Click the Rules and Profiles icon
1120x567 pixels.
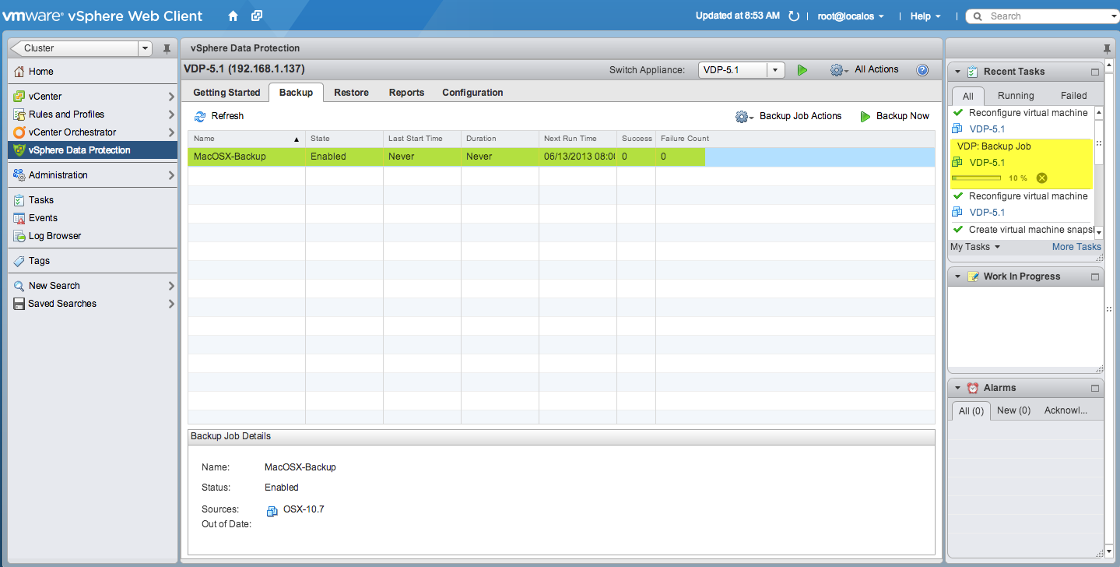(19, 114)
